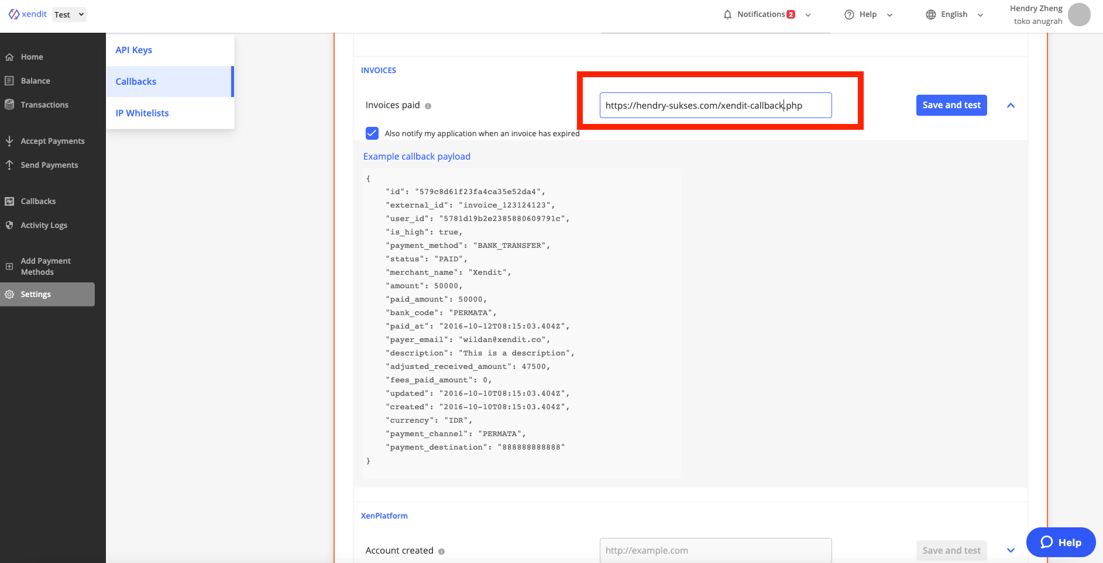Open Hendry Zheng account name

tap(1036, 8)
